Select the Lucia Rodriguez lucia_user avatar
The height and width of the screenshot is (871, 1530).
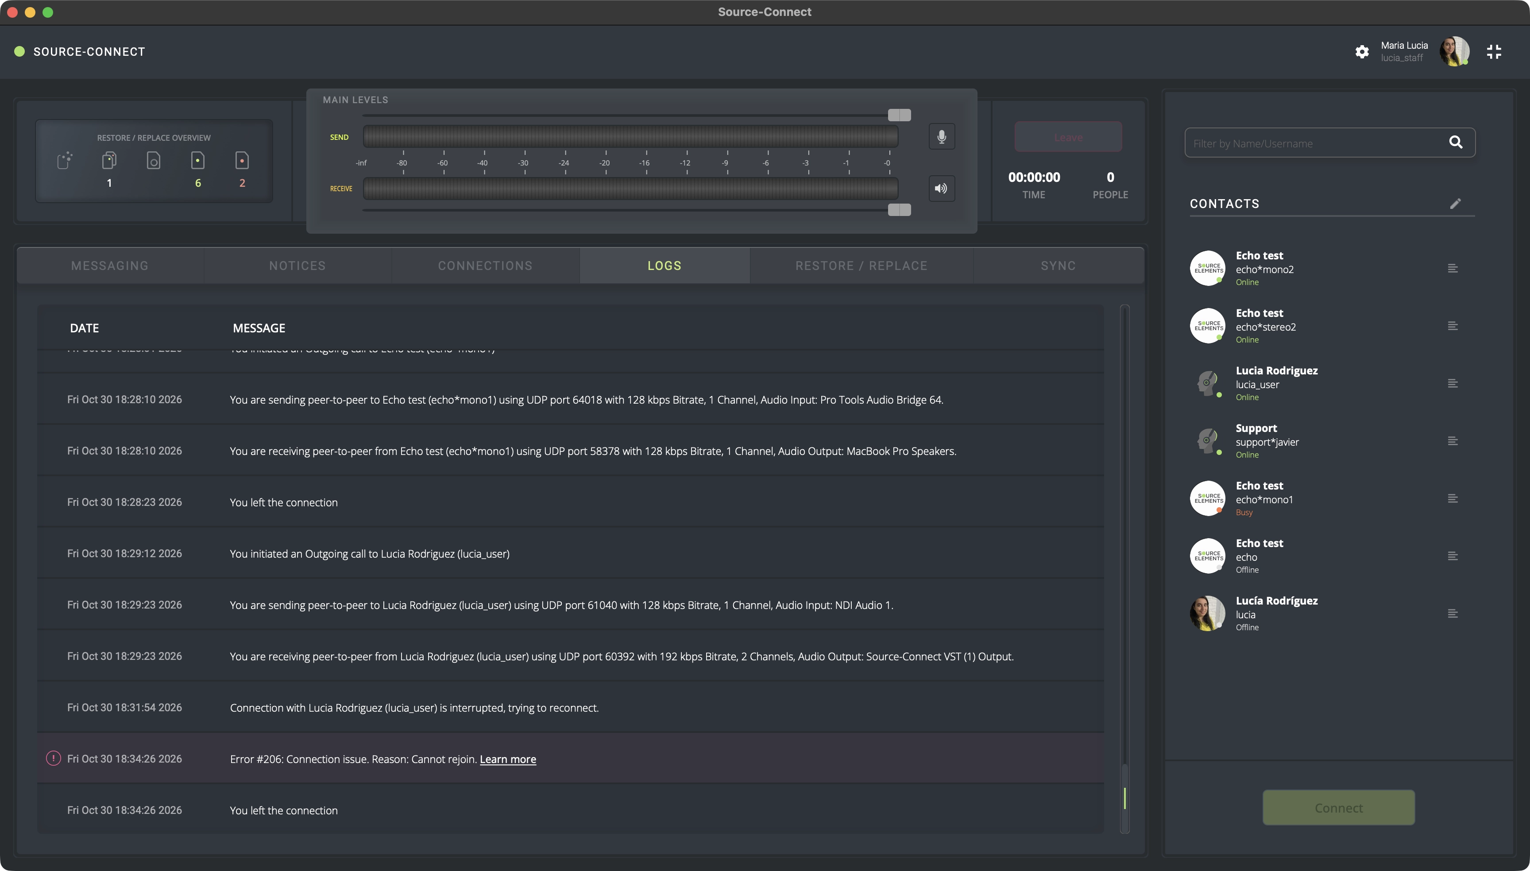(1207, 383)
